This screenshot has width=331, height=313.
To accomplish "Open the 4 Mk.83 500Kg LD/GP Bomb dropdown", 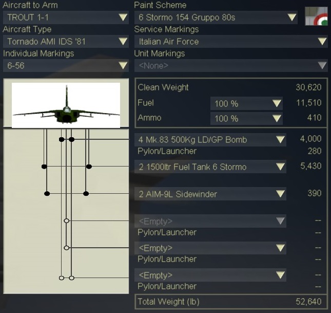I will 210,140.
